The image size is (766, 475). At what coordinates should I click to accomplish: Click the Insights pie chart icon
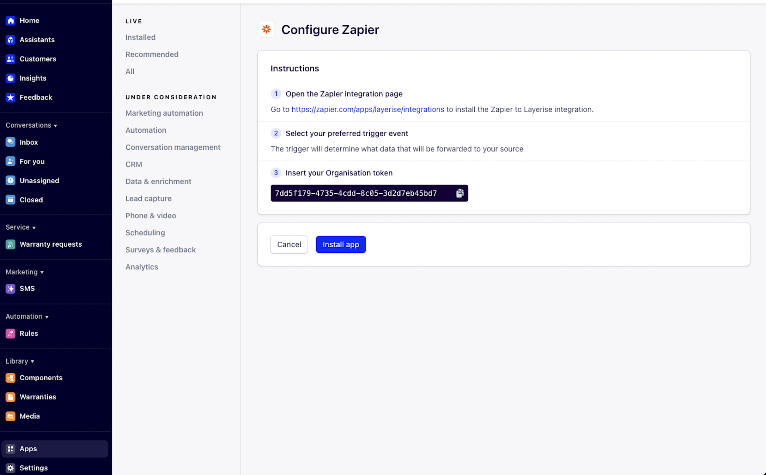coord(10,78)
